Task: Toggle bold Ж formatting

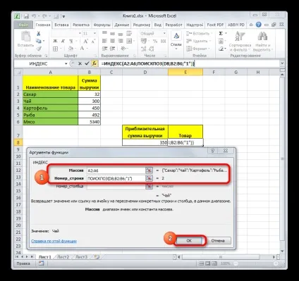Action: pyautogui.click(x=55, y=41)
